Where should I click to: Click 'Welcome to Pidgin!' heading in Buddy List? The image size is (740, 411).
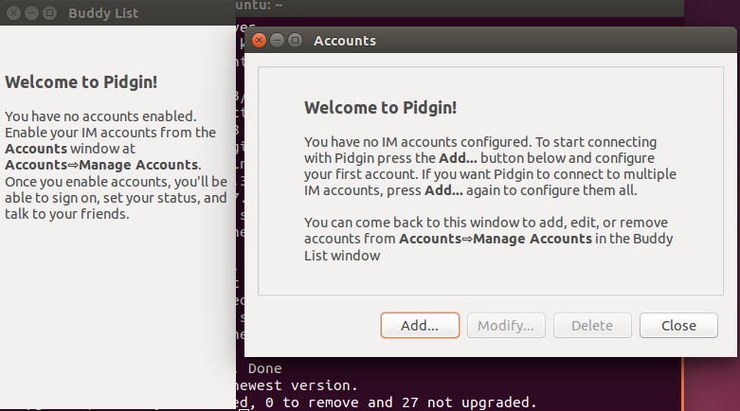click(x=81, y=81)
